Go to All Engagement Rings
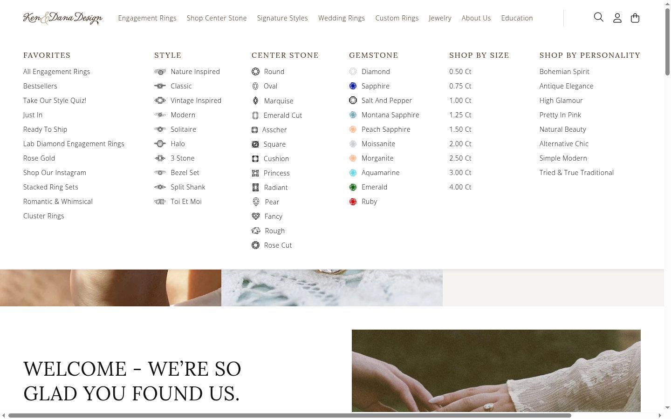This screenshot has width=671, height=419. click(57, 72)
